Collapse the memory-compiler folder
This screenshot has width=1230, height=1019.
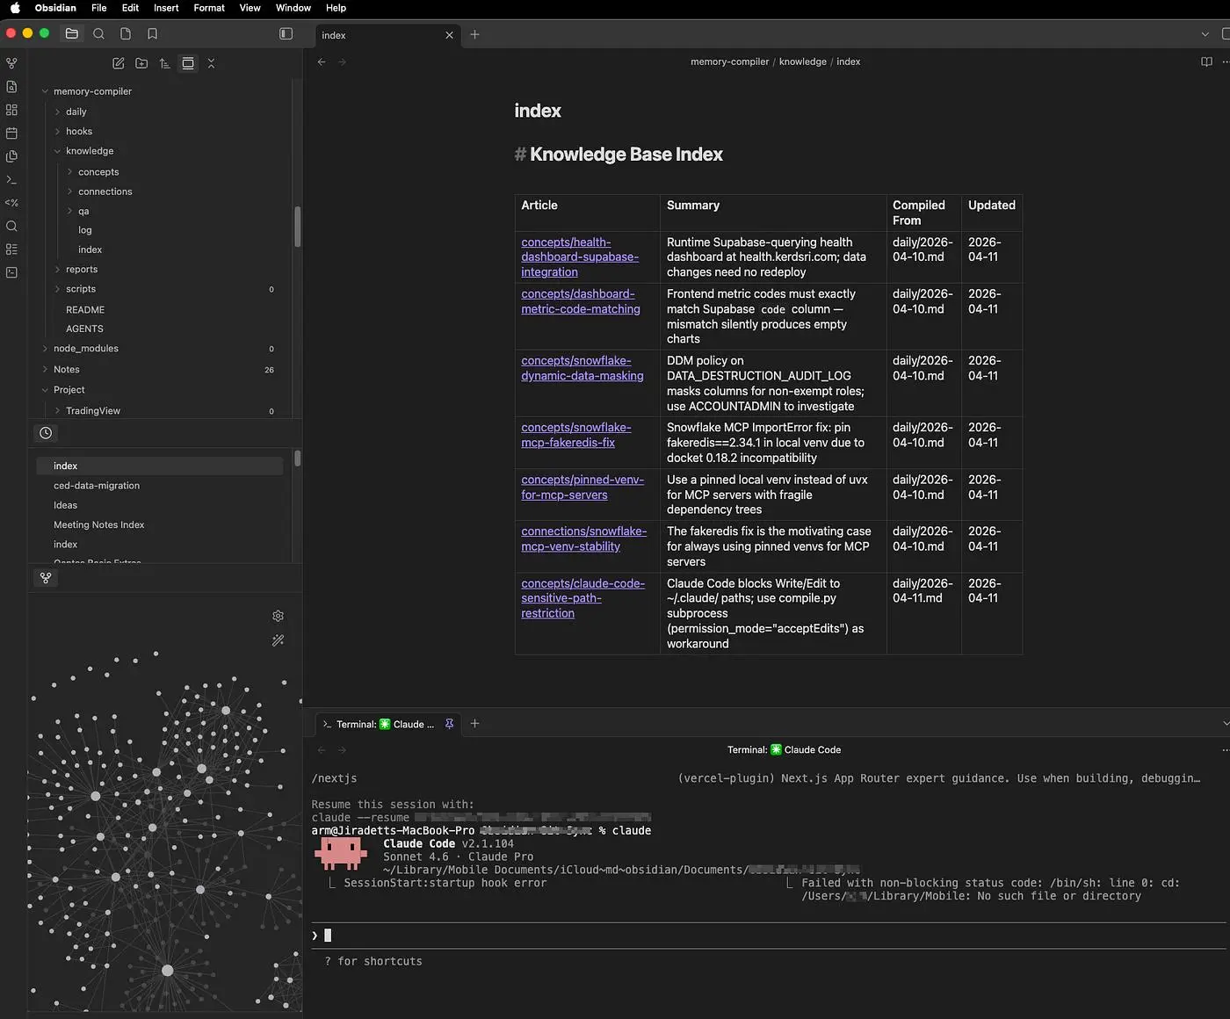[46, 91]
